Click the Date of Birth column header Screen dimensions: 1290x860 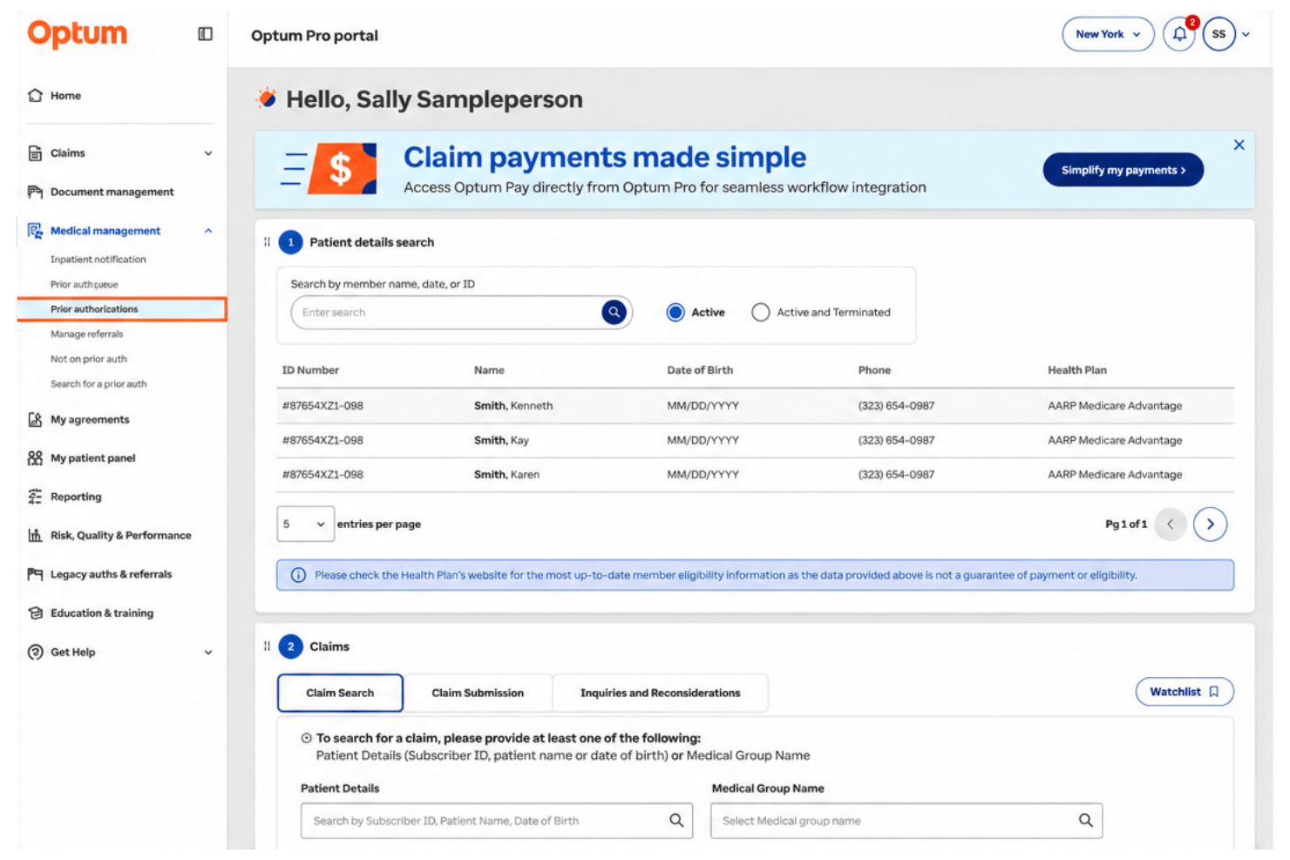point(700,370)
